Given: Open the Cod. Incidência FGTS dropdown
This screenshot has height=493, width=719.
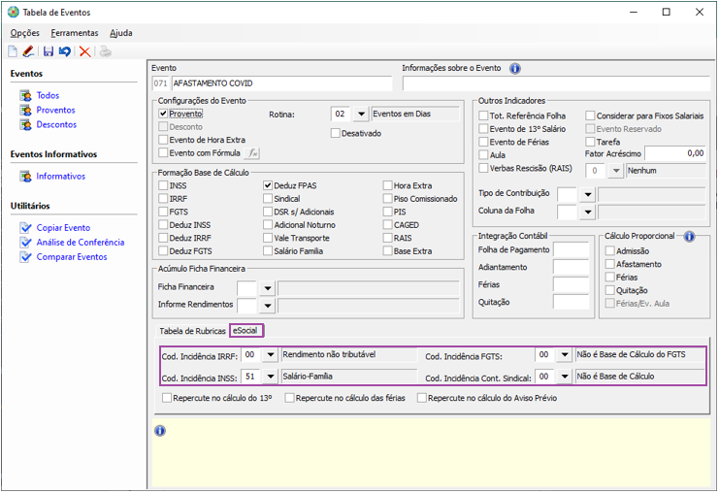Looking at the screenshot, I should [x=565, y=354].
